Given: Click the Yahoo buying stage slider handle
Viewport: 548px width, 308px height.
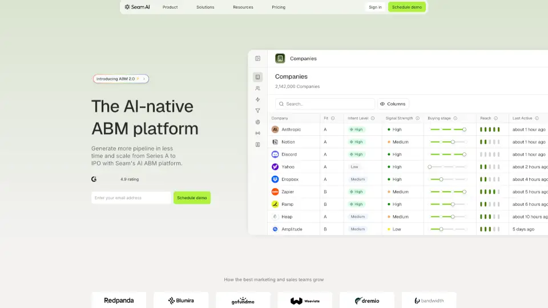Looking at the screenshot, I should click(x=430, y=167).
